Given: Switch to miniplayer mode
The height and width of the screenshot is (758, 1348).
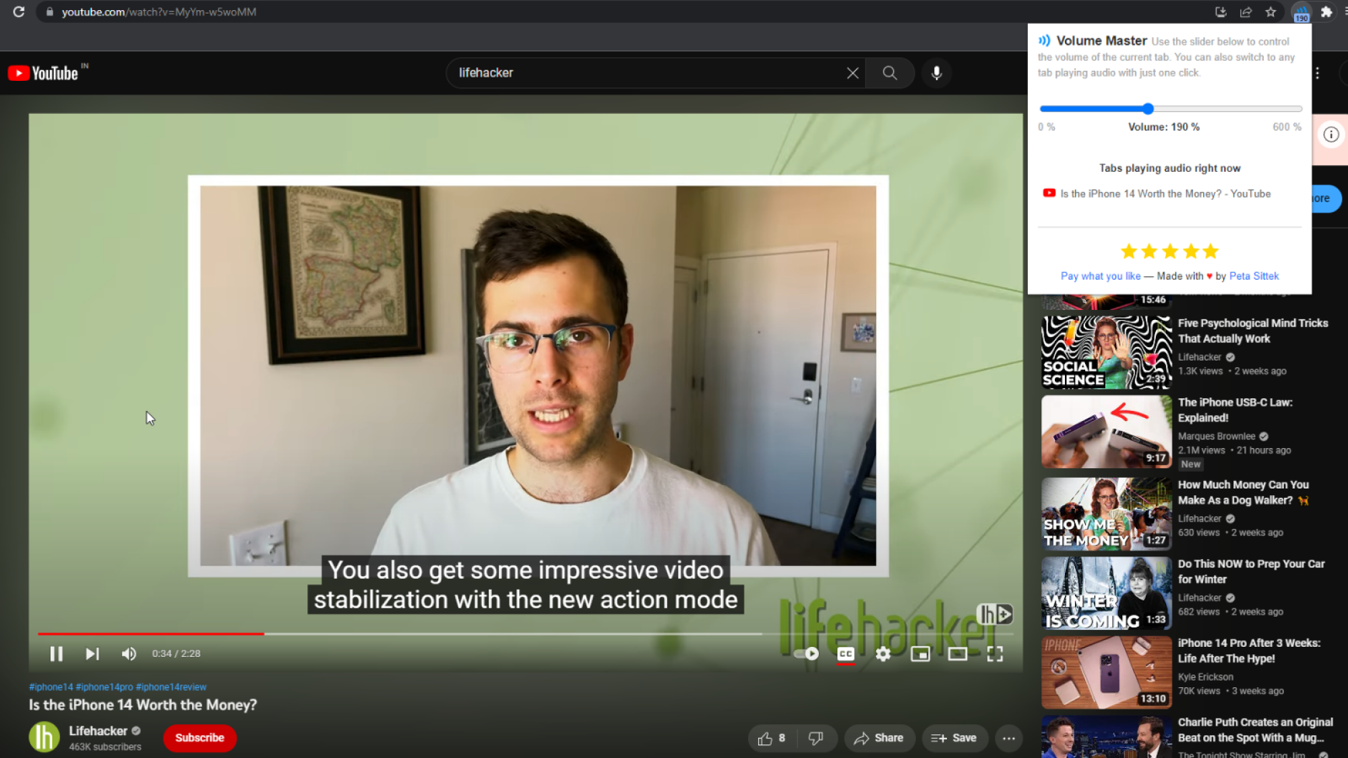Looking at the screenshot, I should pyautogui.click(x=920, y=654).
